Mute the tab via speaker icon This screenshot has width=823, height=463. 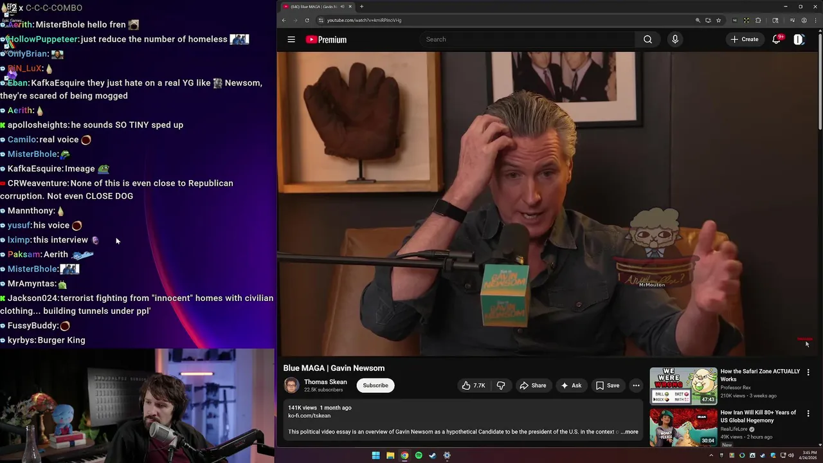pos(342,6)
